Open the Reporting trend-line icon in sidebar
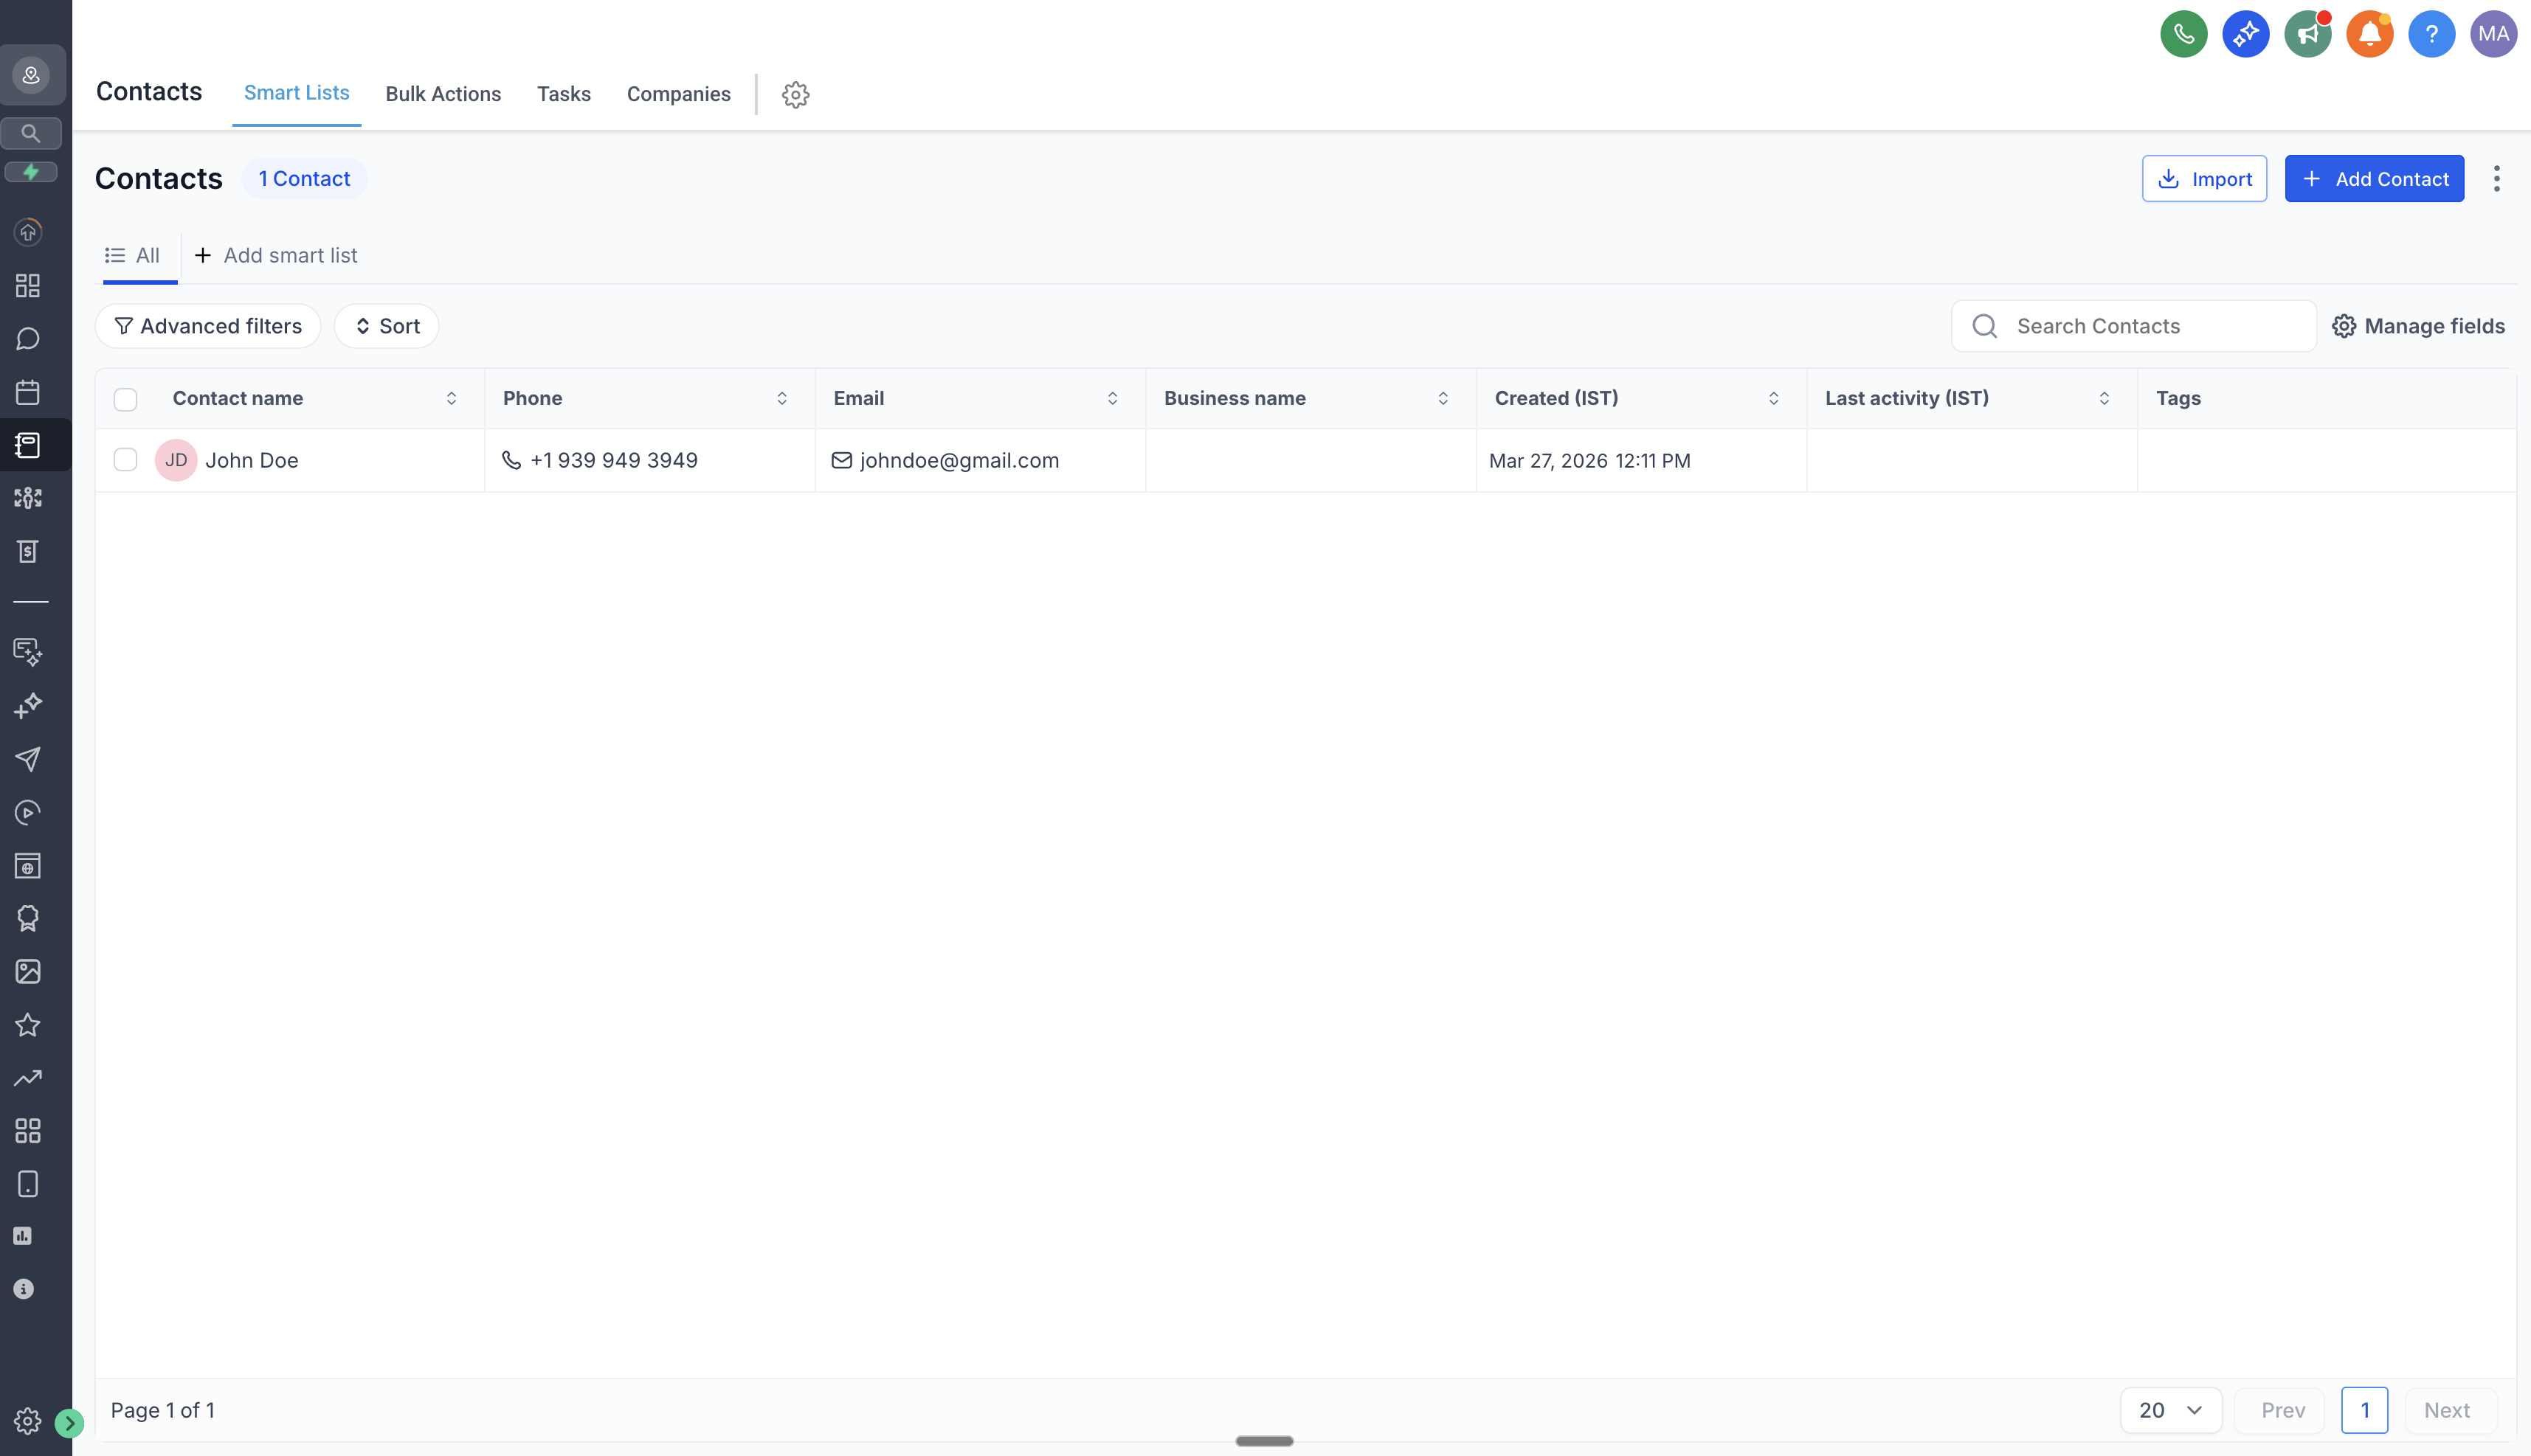Image resolution: width=2531 pixels, height=1456 pixels. click(28, 1078)
